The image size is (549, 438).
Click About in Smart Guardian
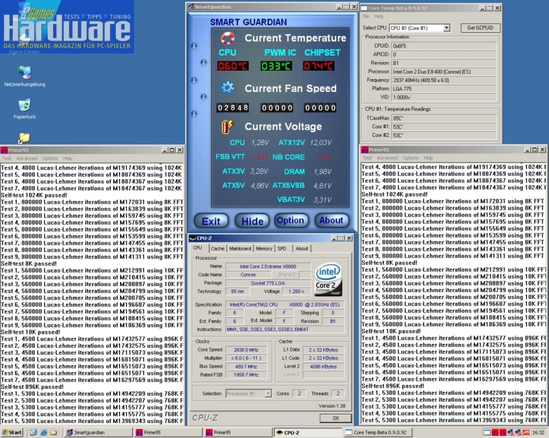[x=331, y=220]
